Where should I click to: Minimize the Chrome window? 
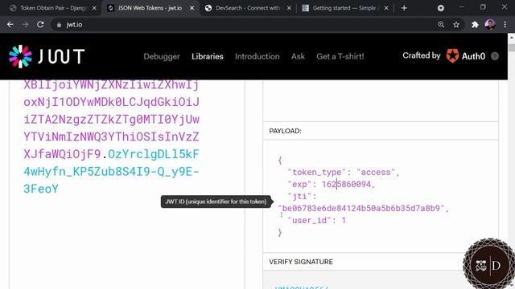pos(461,7)
